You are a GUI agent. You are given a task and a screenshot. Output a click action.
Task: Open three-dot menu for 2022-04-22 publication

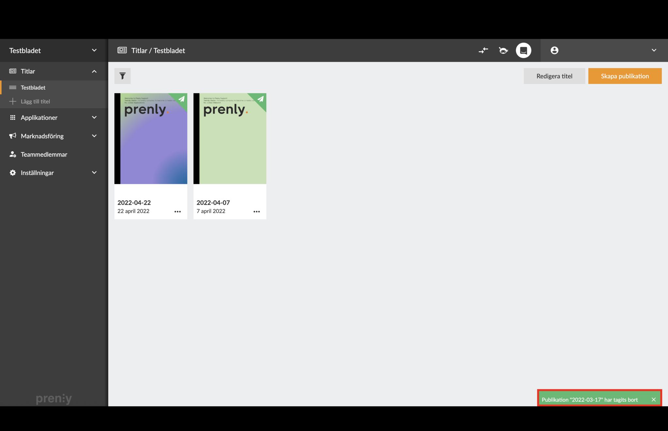(x=177, y=212)
